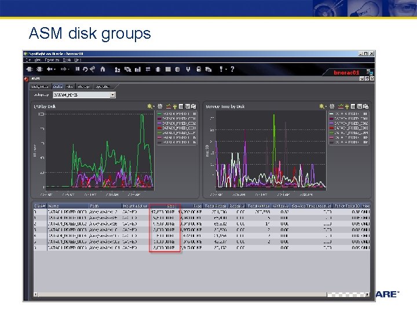
Task: Click the database drum icon after Y icon
Action: (x=199, y=69)
